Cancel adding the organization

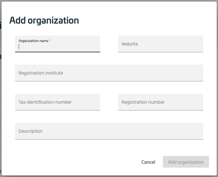[148, 162]
